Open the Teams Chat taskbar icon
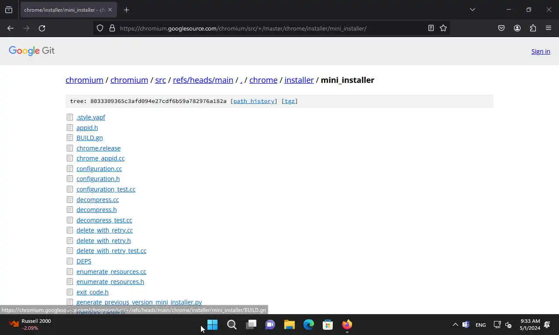Image resolution: width=559 pixels, height=335 pixels. (270, 325)
